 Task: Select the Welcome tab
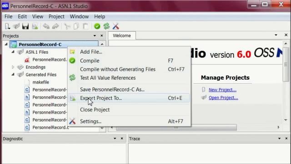click(x=122, y=36)
